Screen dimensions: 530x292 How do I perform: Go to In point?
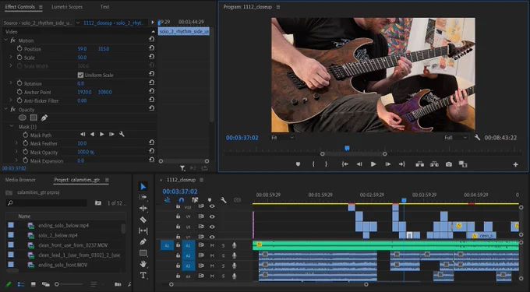coord(344,164)
